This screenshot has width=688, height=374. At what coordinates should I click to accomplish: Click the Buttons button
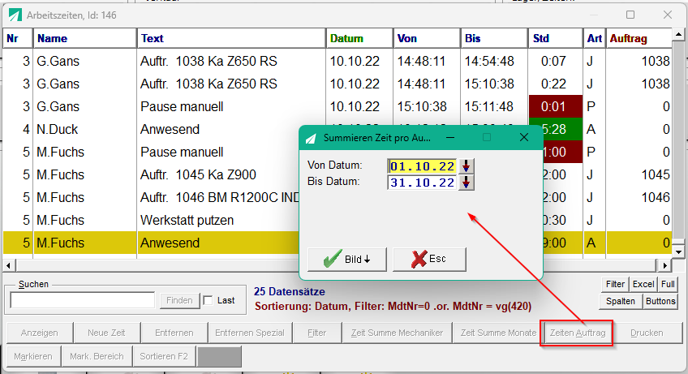tap(660, 301)
